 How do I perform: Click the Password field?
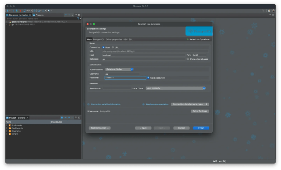[125, 78]
